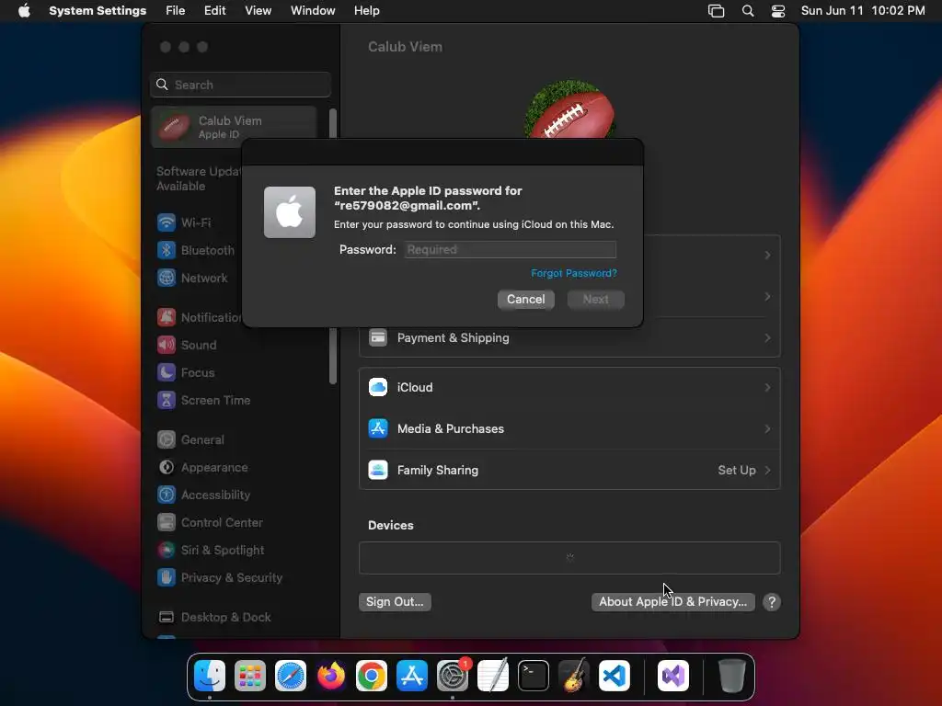Open the Focus moon icon
942x706 pixels.
[167, 372]
